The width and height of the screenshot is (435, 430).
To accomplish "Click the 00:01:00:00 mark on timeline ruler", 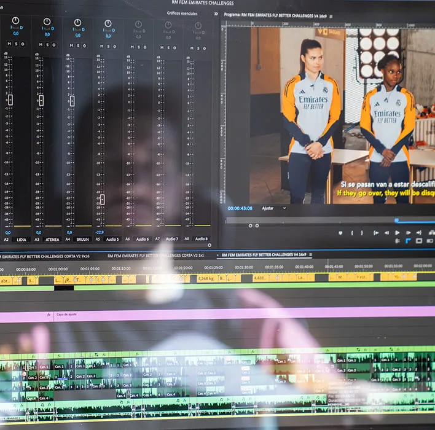I will point(58,269).
